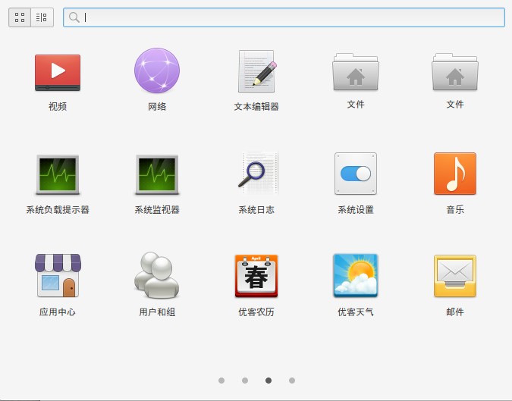512x401 pixels.
Task: Jump to the fourth page dot
Action: pyautogui.click(x=292, y=381)
